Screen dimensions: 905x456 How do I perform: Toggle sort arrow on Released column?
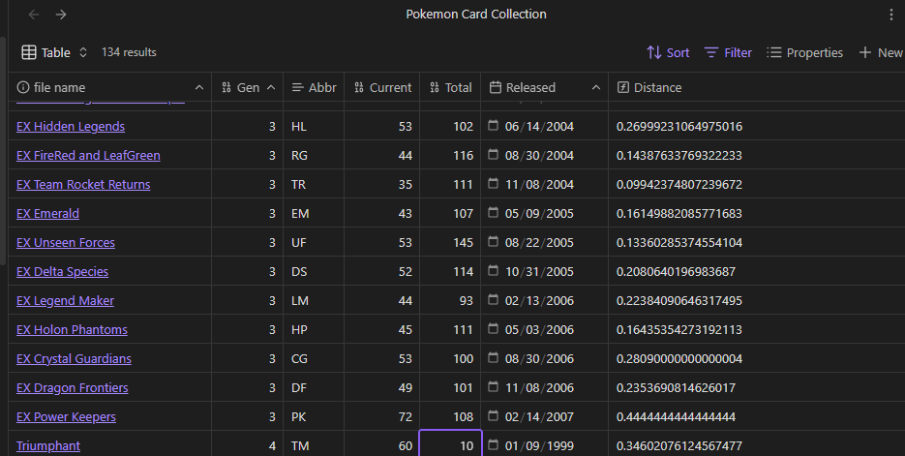pos(596,88)
